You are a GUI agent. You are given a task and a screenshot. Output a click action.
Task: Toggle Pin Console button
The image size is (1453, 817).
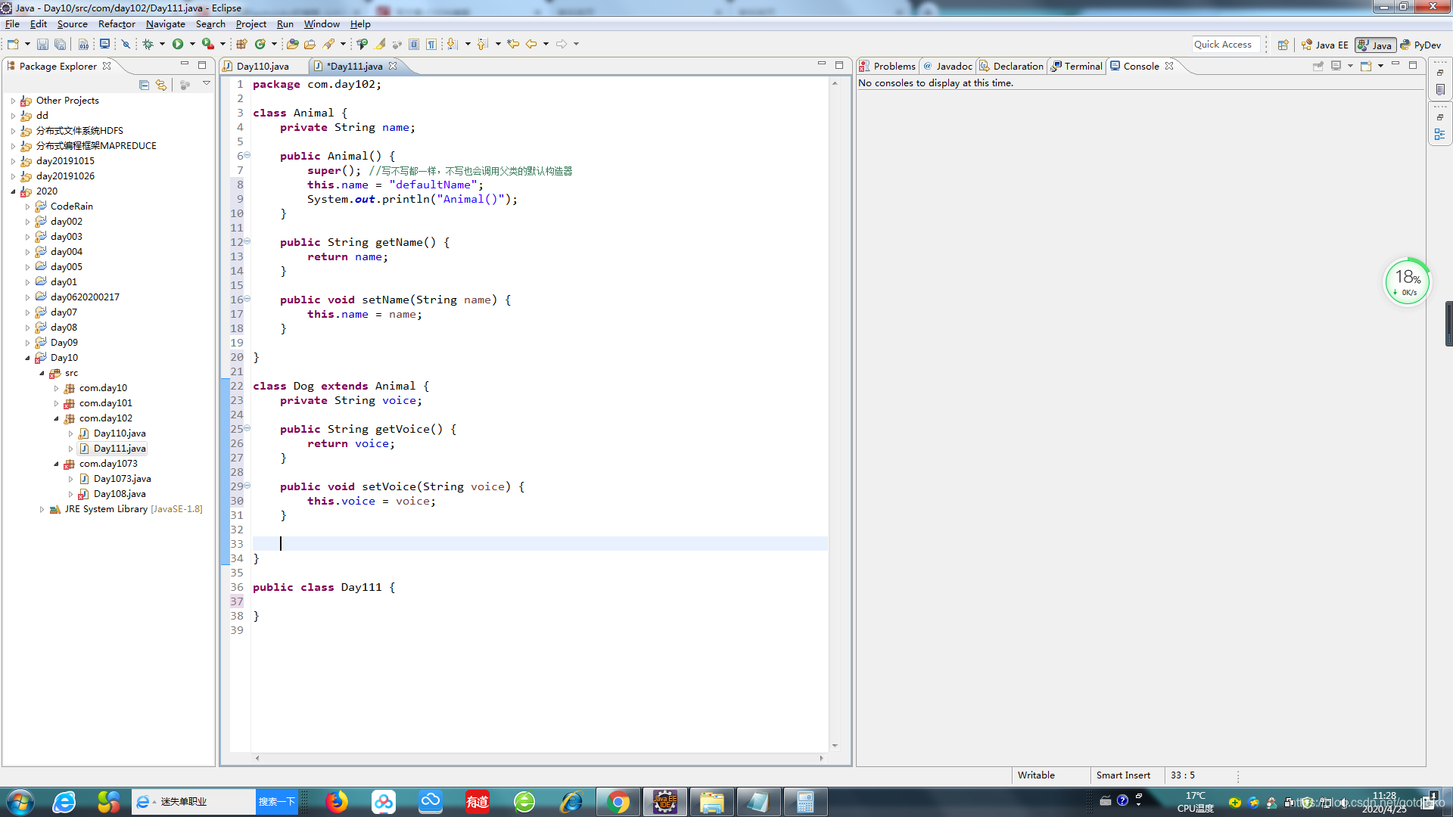[x=1318, y=66]
